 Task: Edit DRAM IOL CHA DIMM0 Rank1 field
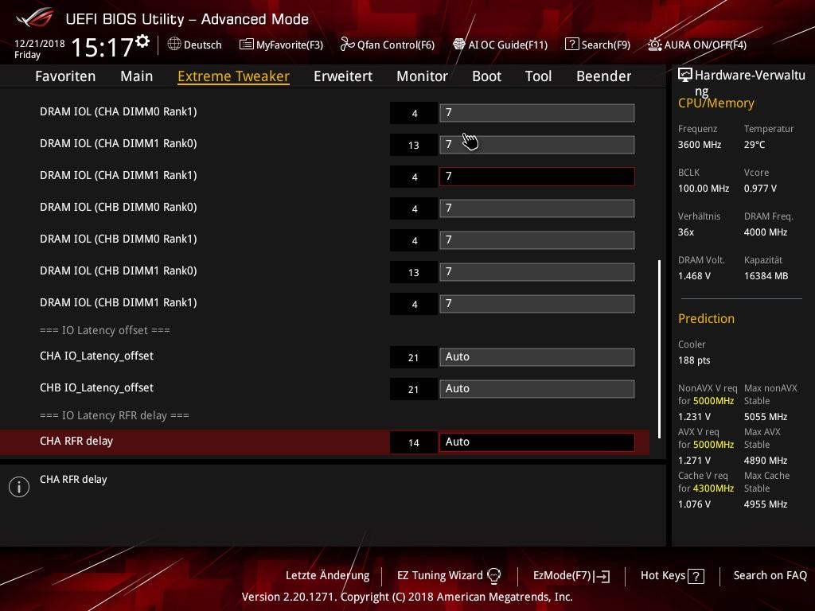click(537, 113)
